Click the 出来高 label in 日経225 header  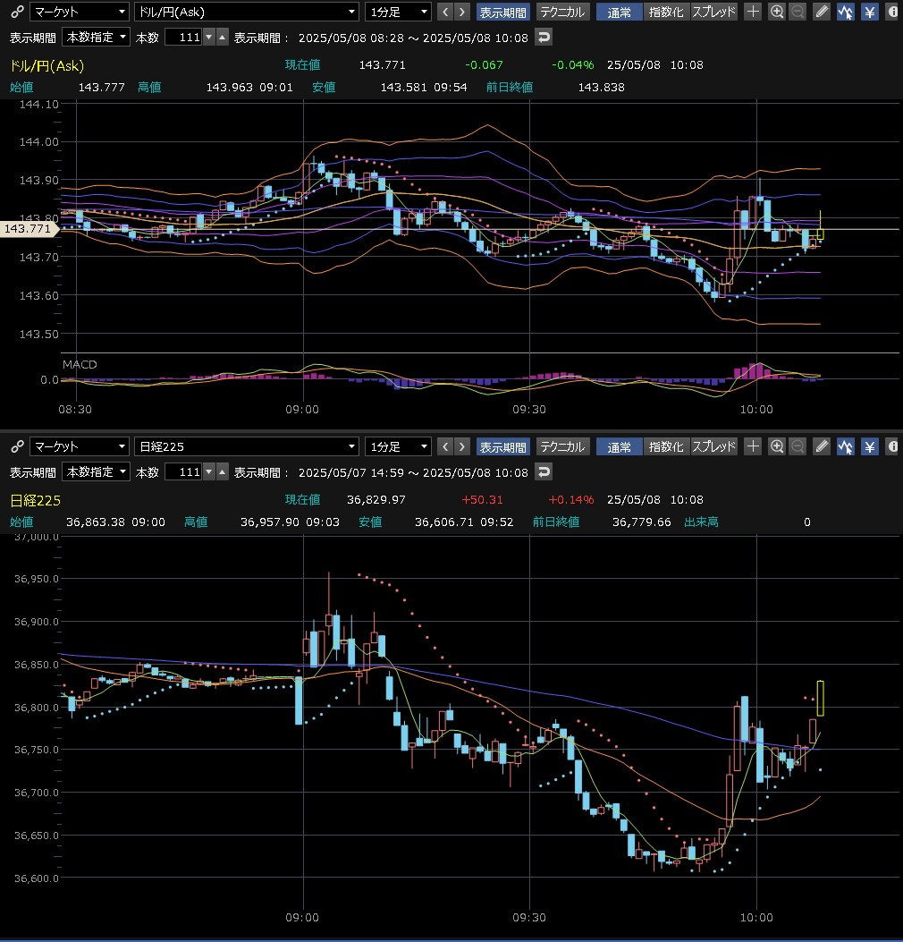point(701,522)
